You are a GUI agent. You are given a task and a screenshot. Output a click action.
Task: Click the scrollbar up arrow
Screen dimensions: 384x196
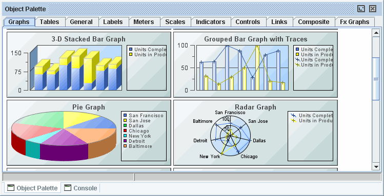click(x=376, y=33)
